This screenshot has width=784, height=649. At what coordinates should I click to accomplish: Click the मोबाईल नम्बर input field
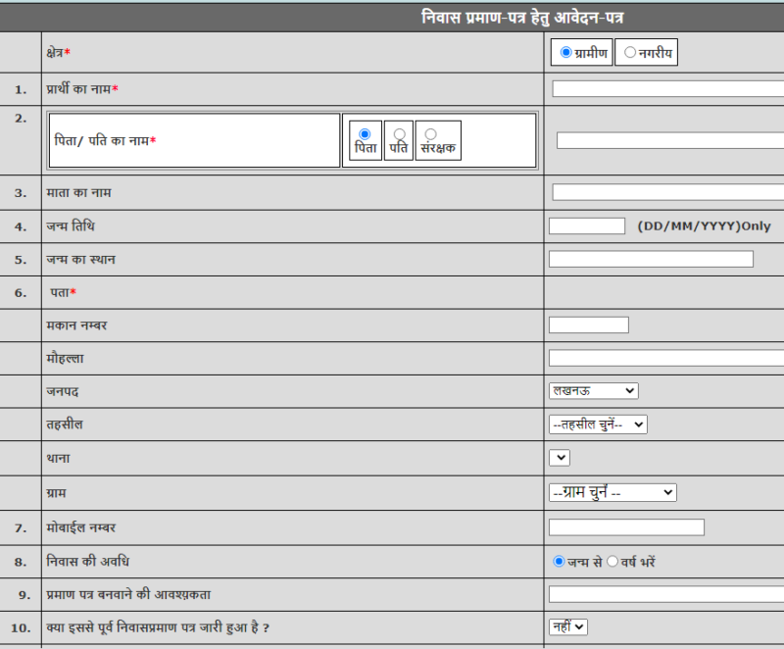[626, 527]
